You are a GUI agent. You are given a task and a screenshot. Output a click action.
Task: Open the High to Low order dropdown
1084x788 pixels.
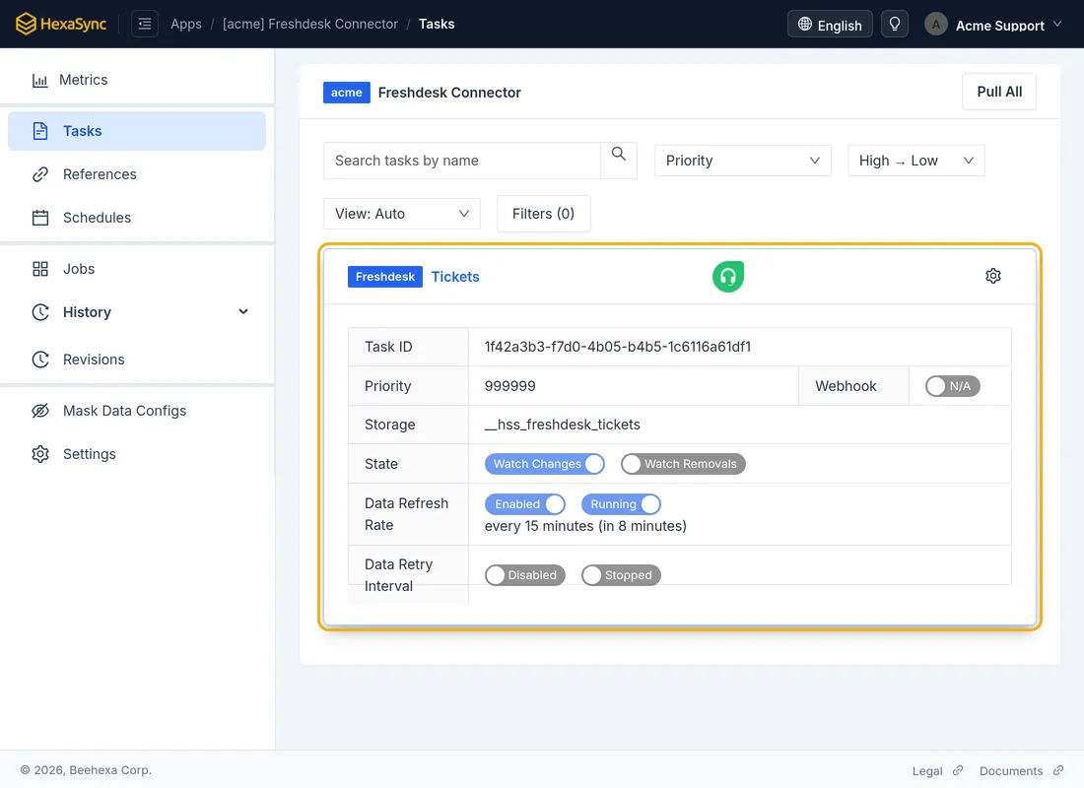(x=916, y=161)
